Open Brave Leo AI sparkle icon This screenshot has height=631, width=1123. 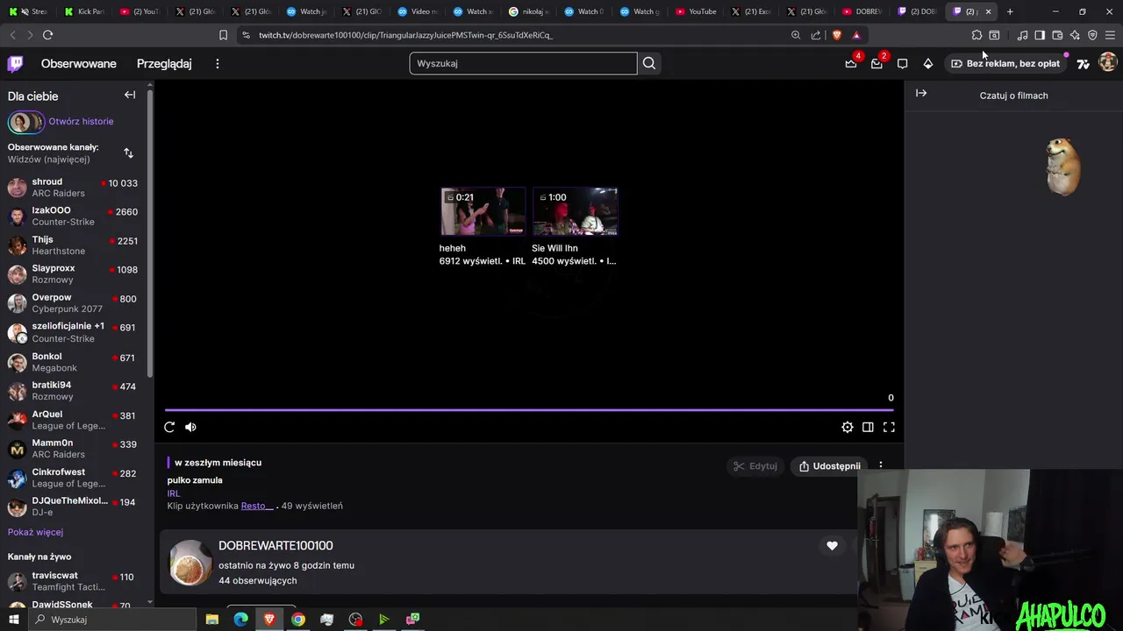(1075, 35)
